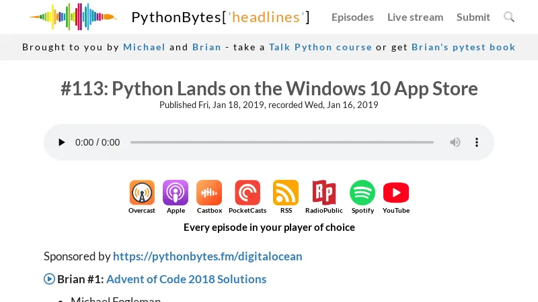Play the episode audio

62,142
